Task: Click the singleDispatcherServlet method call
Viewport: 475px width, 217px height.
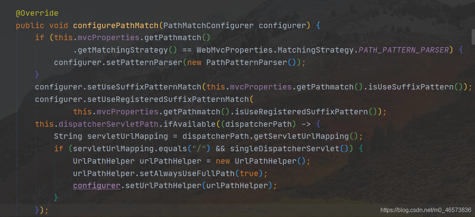Action: [285, 149]
